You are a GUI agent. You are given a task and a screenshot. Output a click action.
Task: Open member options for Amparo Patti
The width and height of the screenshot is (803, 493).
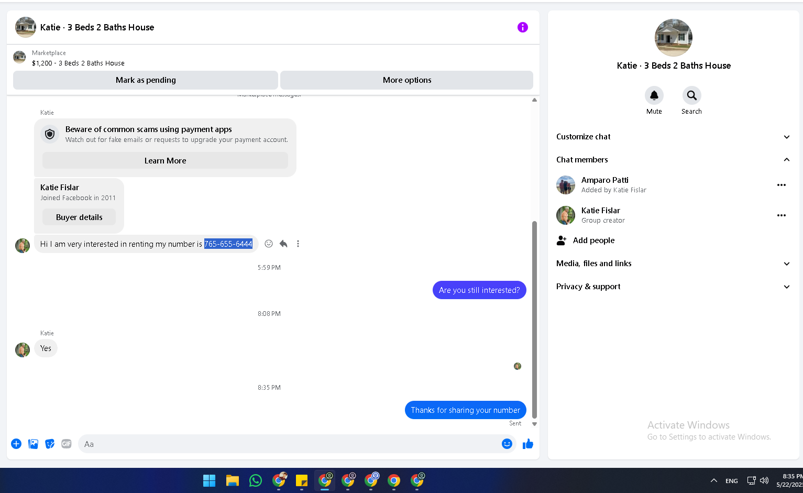(x=782, y=185)
